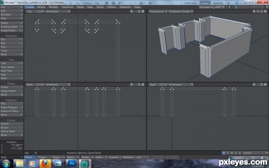Select the Box primitive tool
Viewport: 269px width, 168px height.
pos(12,39)
